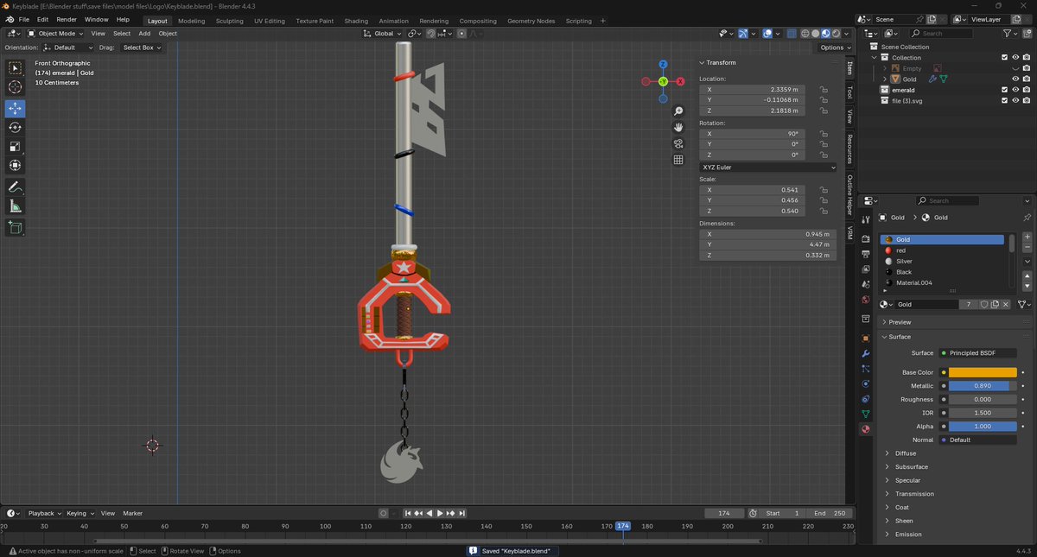Click the End frame 250 field
Viewport: 1037px width, 557px height.
pyautogui.click(x=830, y=513)
